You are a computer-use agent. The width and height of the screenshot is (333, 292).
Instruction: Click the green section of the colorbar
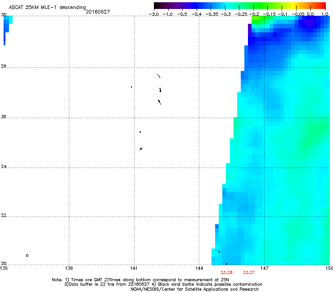click(261, 6)
